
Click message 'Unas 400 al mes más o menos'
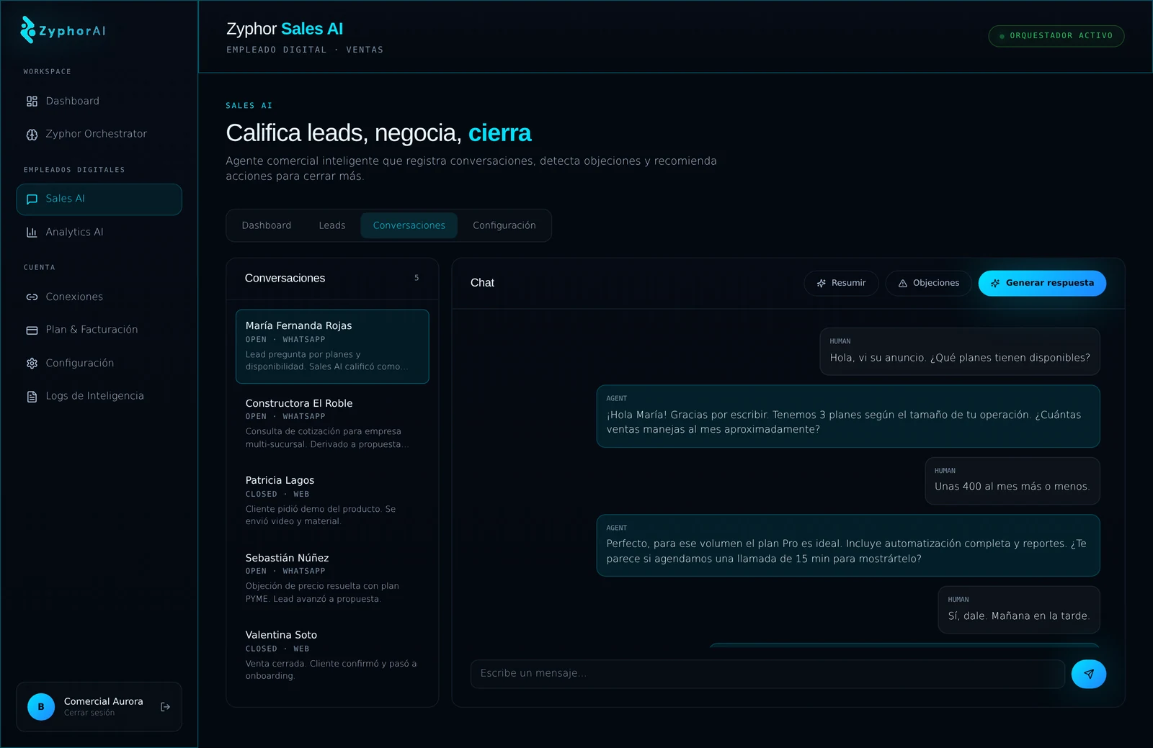point(1012,481)
